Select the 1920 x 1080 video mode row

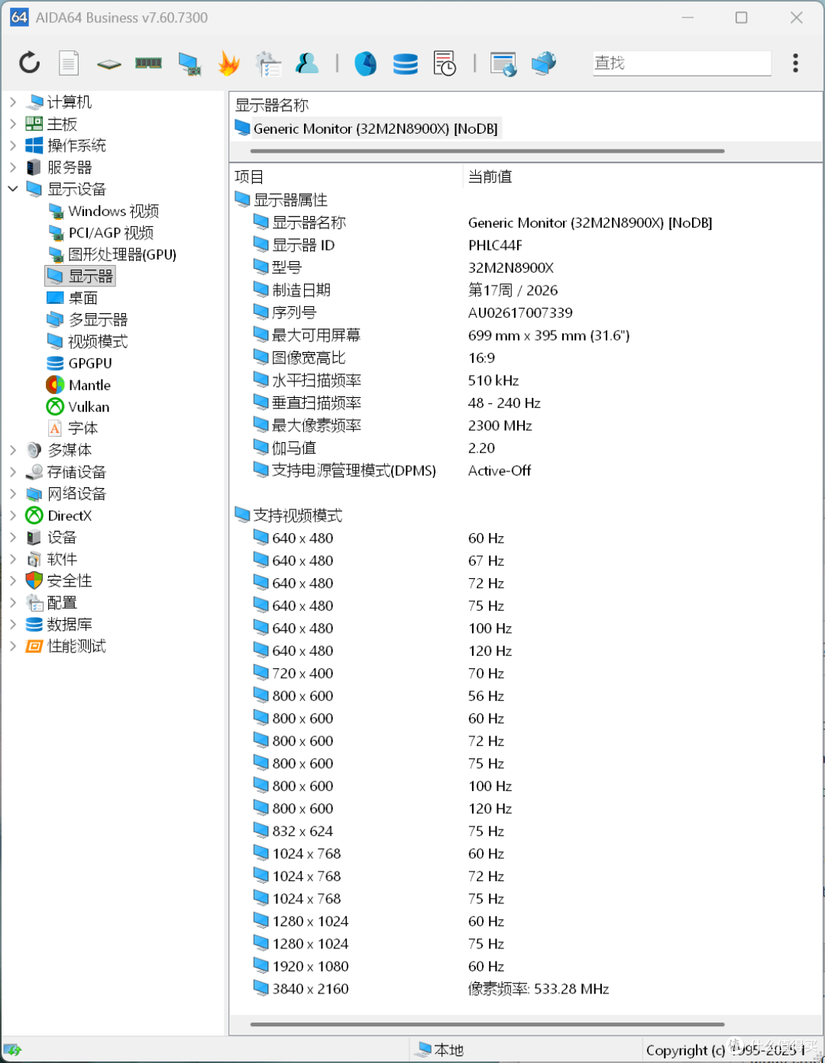coord(524,966)
